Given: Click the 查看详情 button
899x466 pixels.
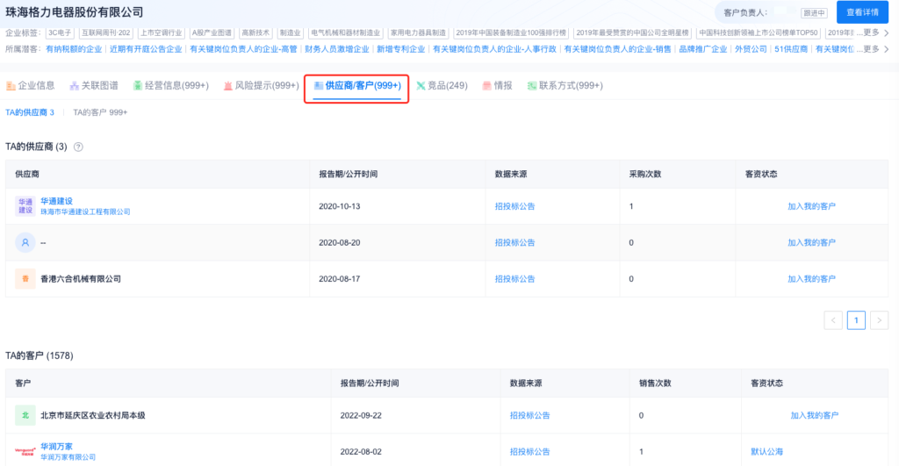Looking at the screenshot, I should click(x=861, y=12).
